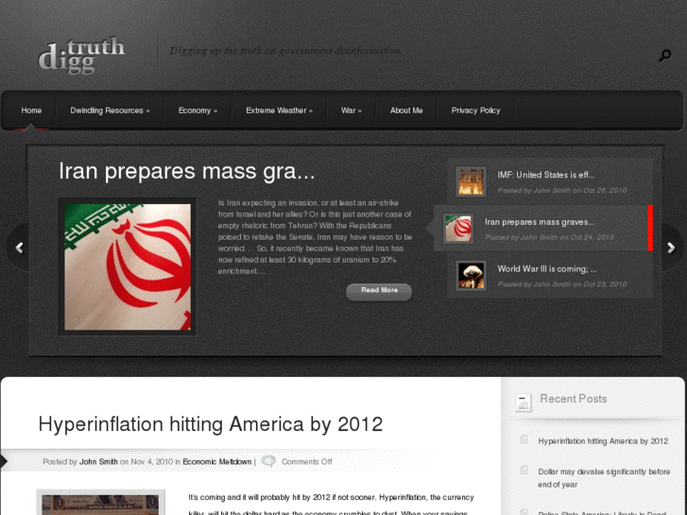Image resolution: width=687 pixels, height=515 pixels.
Task: Click 'Comments Off' text
Action: [307, 461]
